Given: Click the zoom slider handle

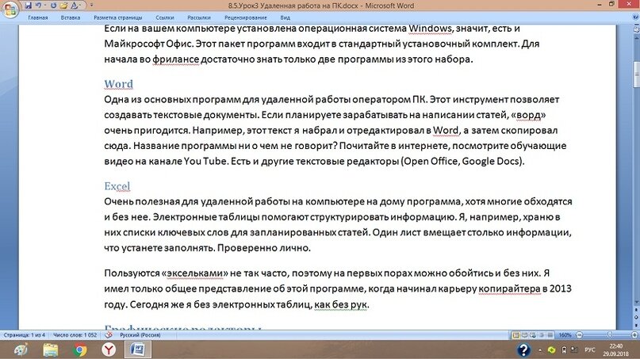Looking at the screenshot, I should 610,335.
